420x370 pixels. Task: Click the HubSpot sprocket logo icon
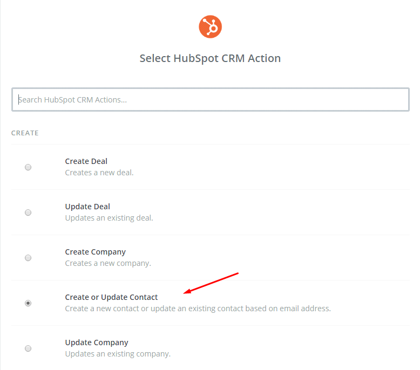[x=210, y=26]
